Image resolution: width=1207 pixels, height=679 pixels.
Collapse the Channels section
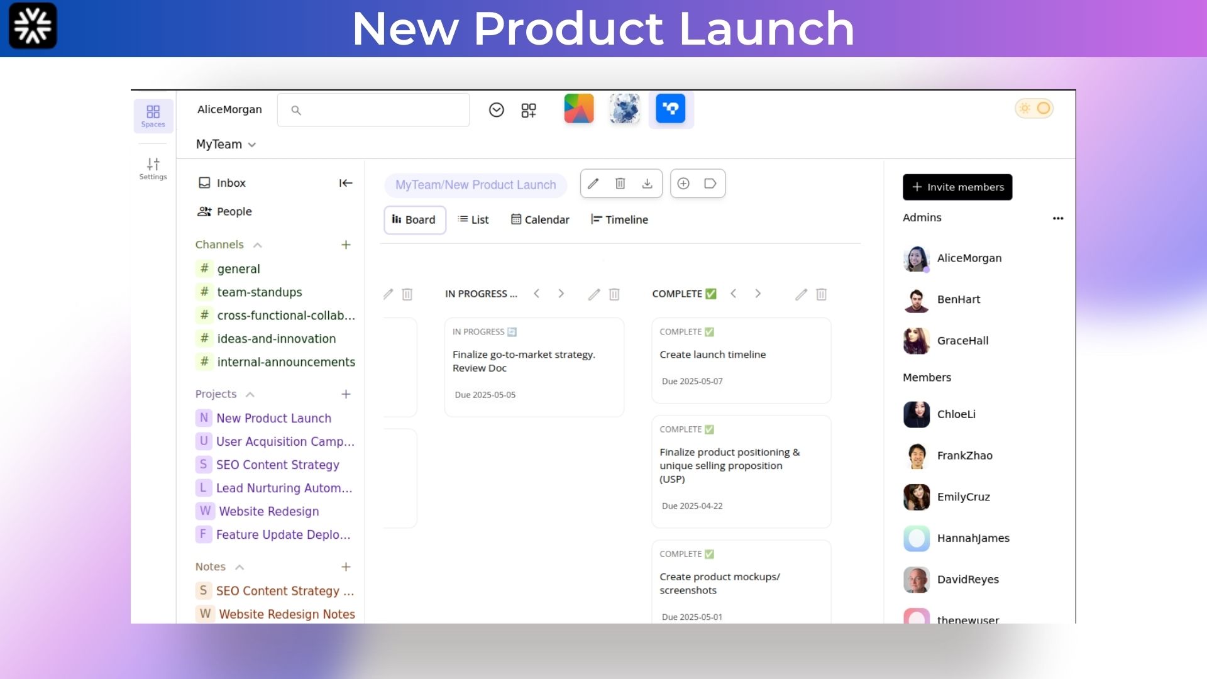click(x=257, y=245)
